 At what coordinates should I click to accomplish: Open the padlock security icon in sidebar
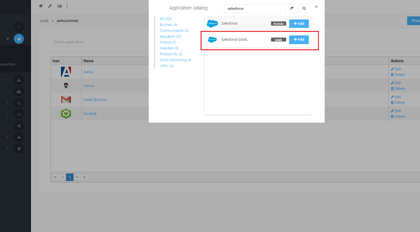[19, 137]
